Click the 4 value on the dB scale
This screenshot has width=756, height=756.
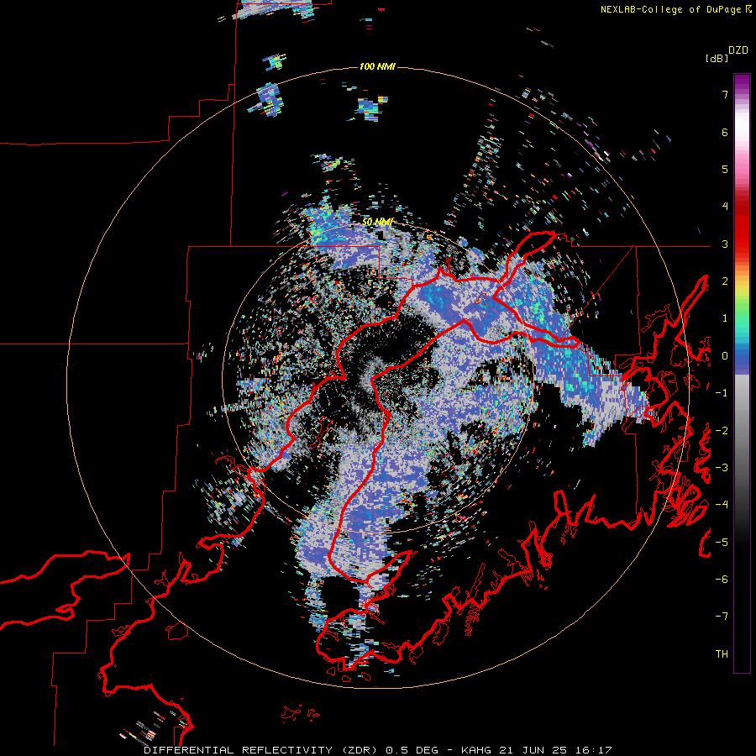[x=725, y=207]
